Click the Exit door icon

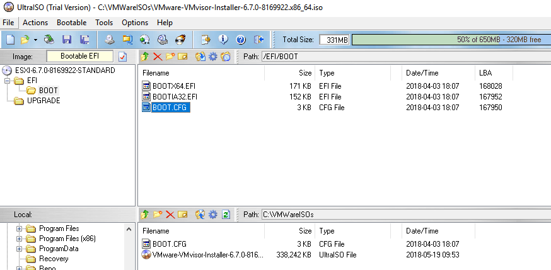pos(258,40)
